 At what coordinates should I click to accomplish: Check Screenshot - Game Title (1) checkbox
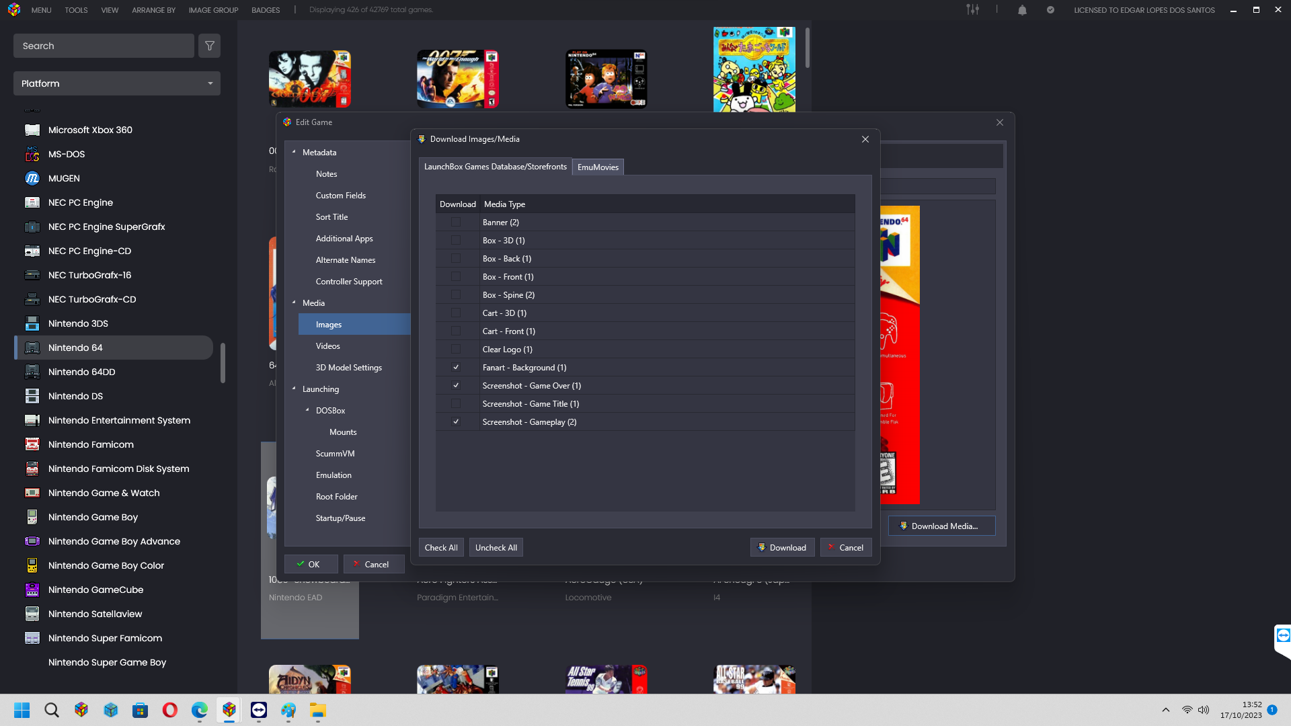[456, 403]
